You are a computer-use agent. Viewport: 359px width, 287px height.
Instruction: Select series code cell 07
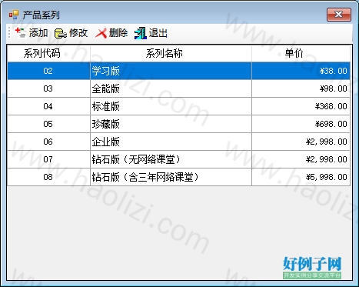pyautogui.click(x=48, y=159)
